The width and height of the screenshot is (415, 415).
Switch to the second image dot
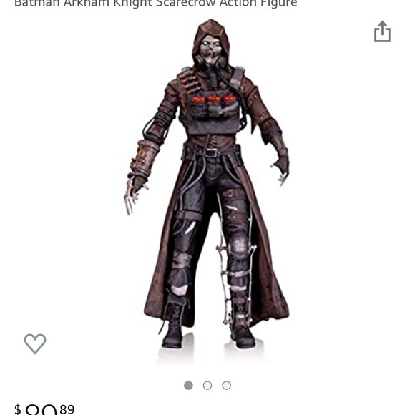tap(207, 386)
